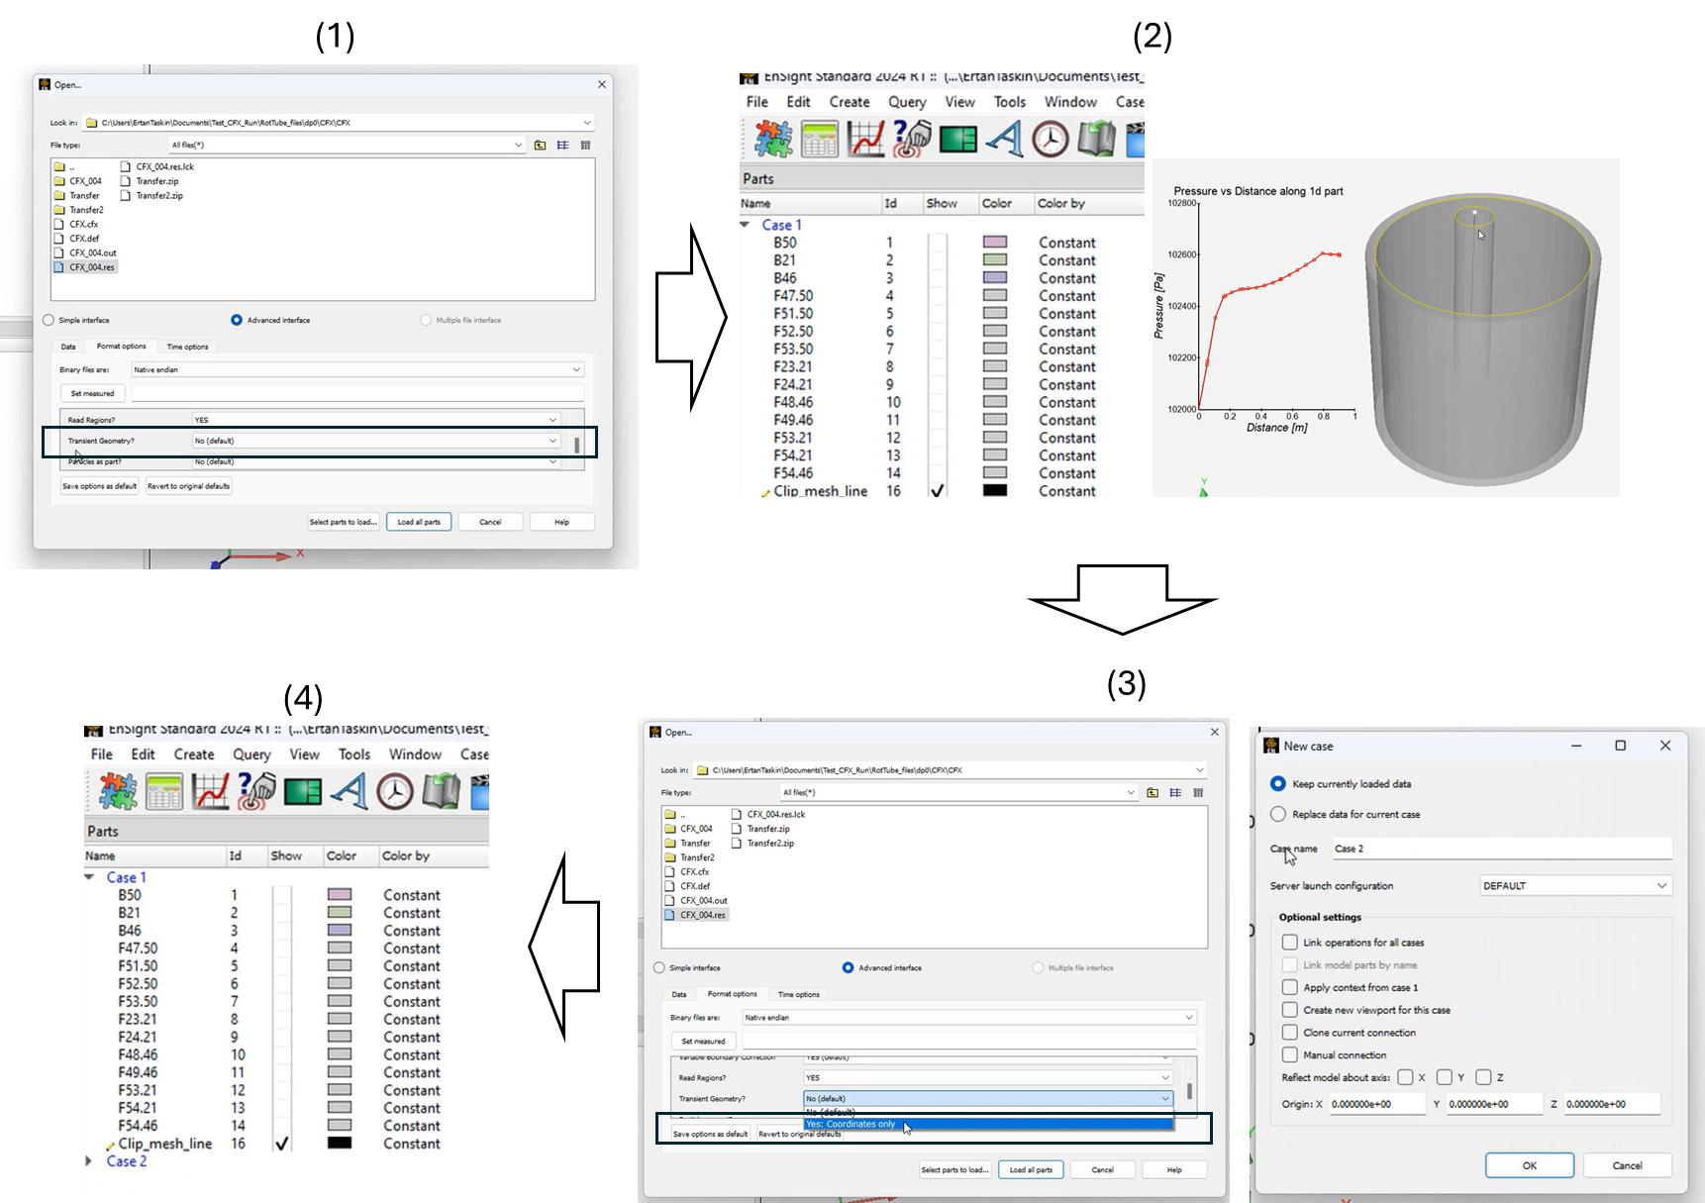Select the calculator variables icon
The image size is (1705, 1203).
click(820, 139)
